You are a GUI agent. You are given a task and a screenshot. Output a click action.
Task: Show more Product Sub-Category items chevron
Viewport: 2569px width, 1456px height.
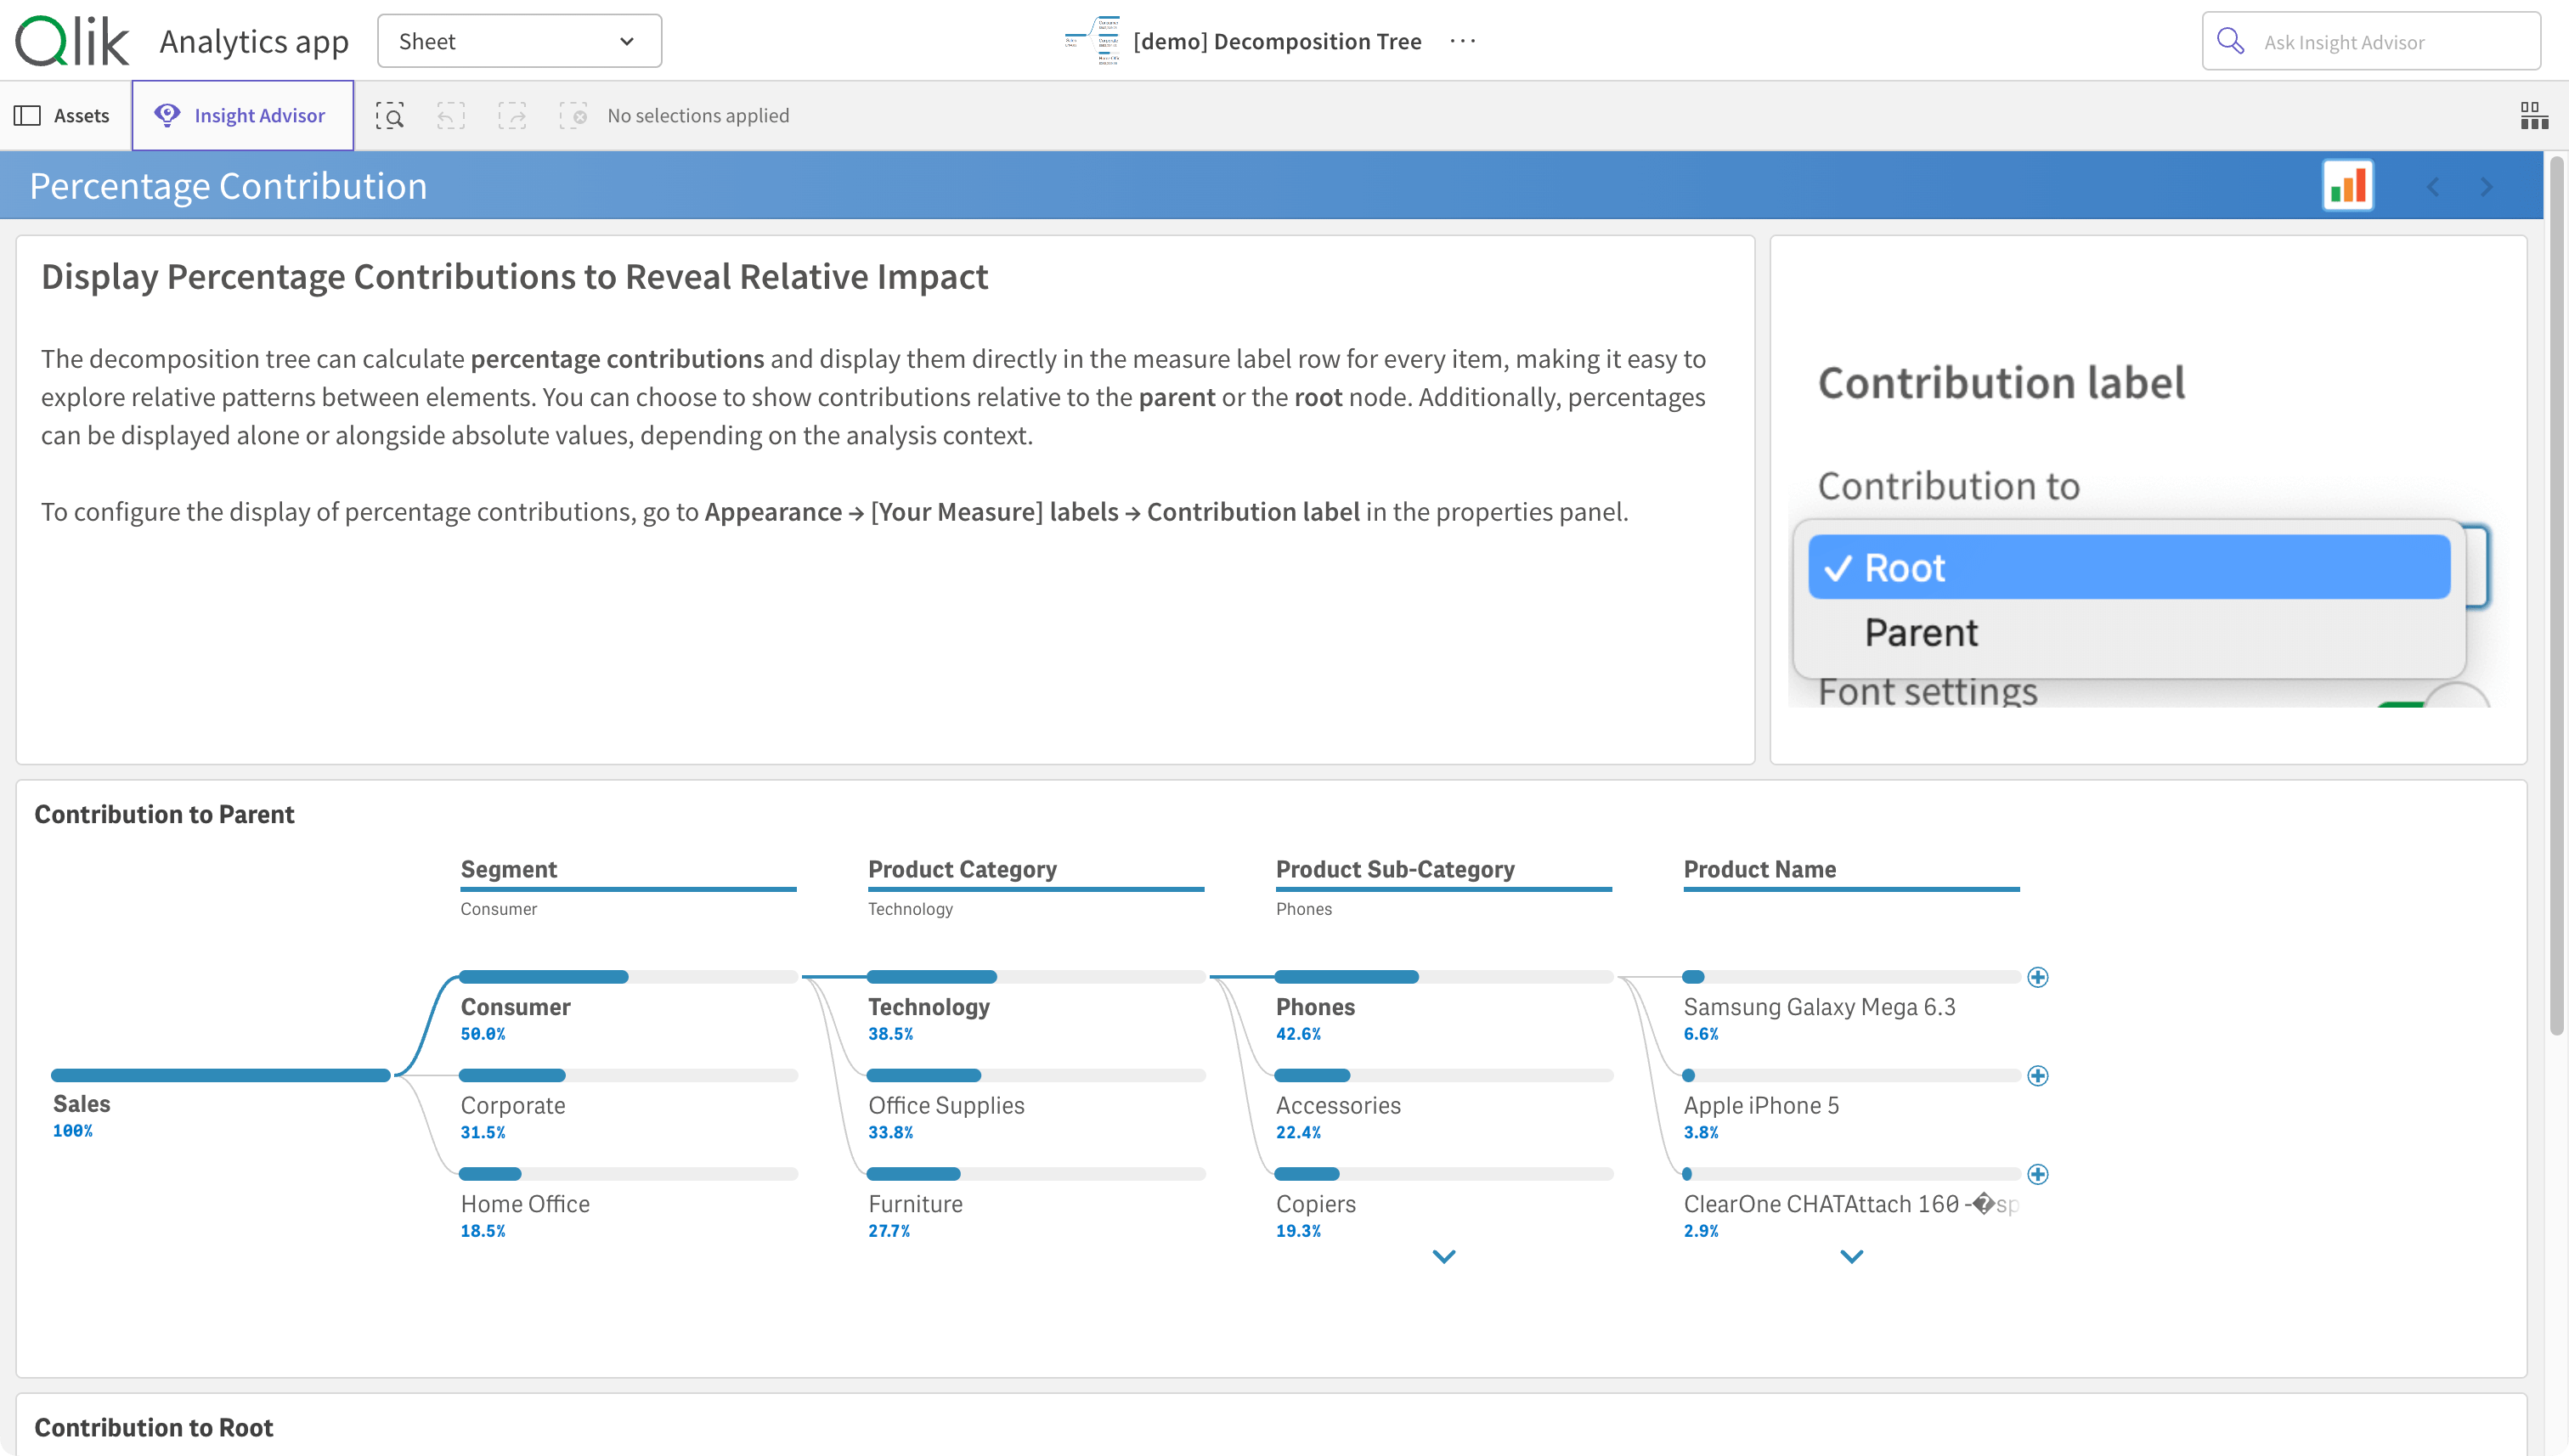[1443, 1256]
